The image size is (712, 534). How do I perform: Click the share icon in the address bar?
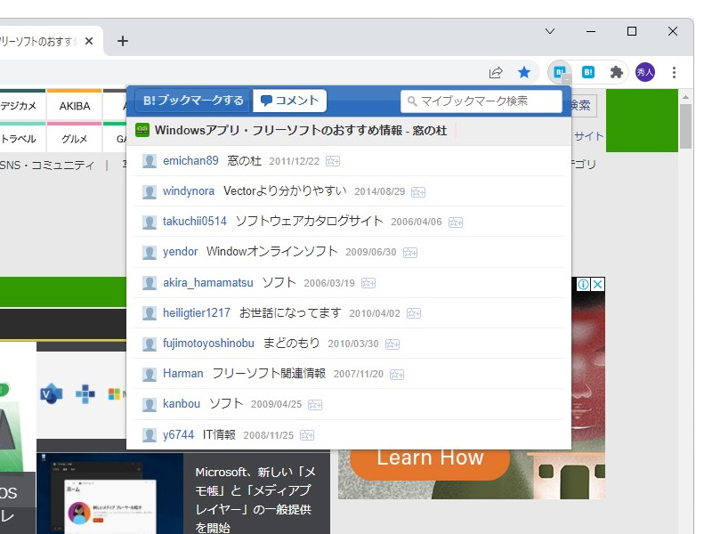pyautogui.click(x=495, y=72)
